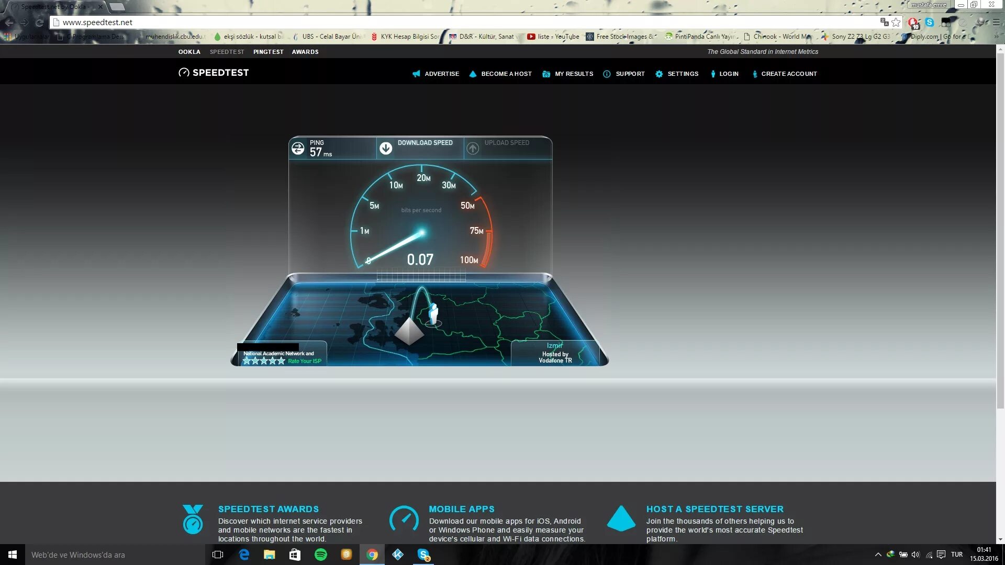Open a new browser tab
The image size is (1005, 565).
117,7
